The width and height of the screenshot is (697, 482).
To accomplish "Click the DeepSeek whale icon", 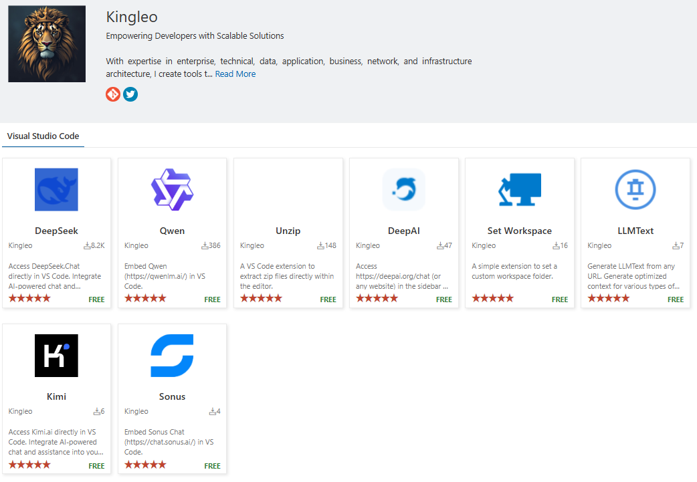I will 56,190.
